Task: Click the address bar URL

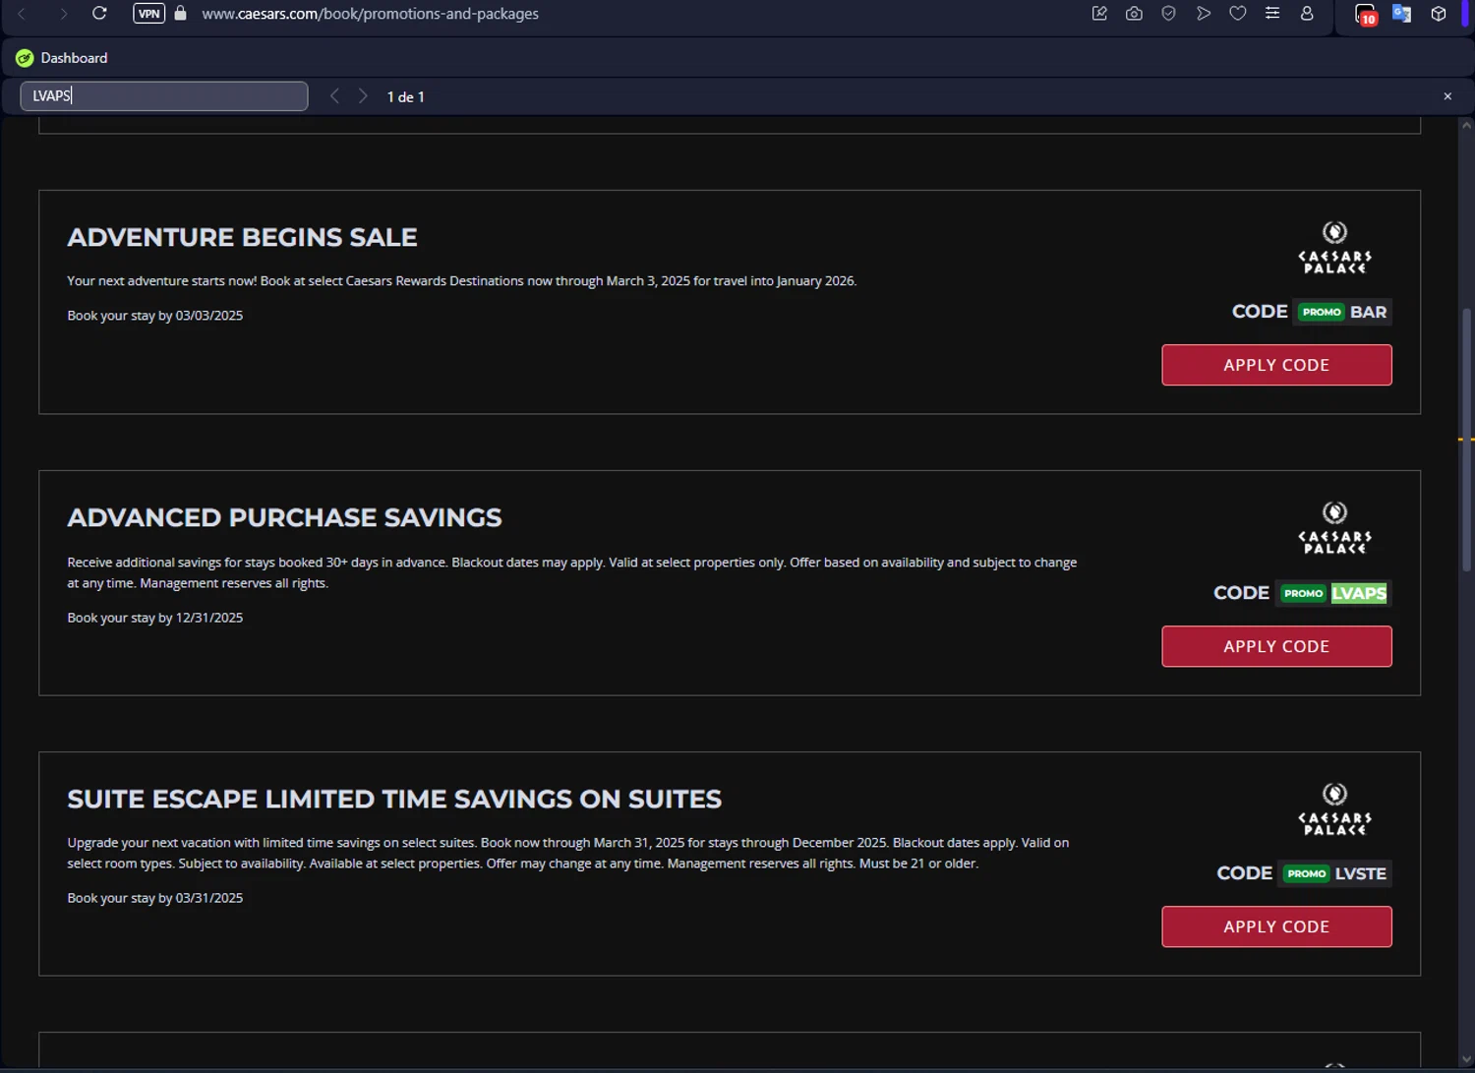Action: pyautogui.click(x=370, y=14)
